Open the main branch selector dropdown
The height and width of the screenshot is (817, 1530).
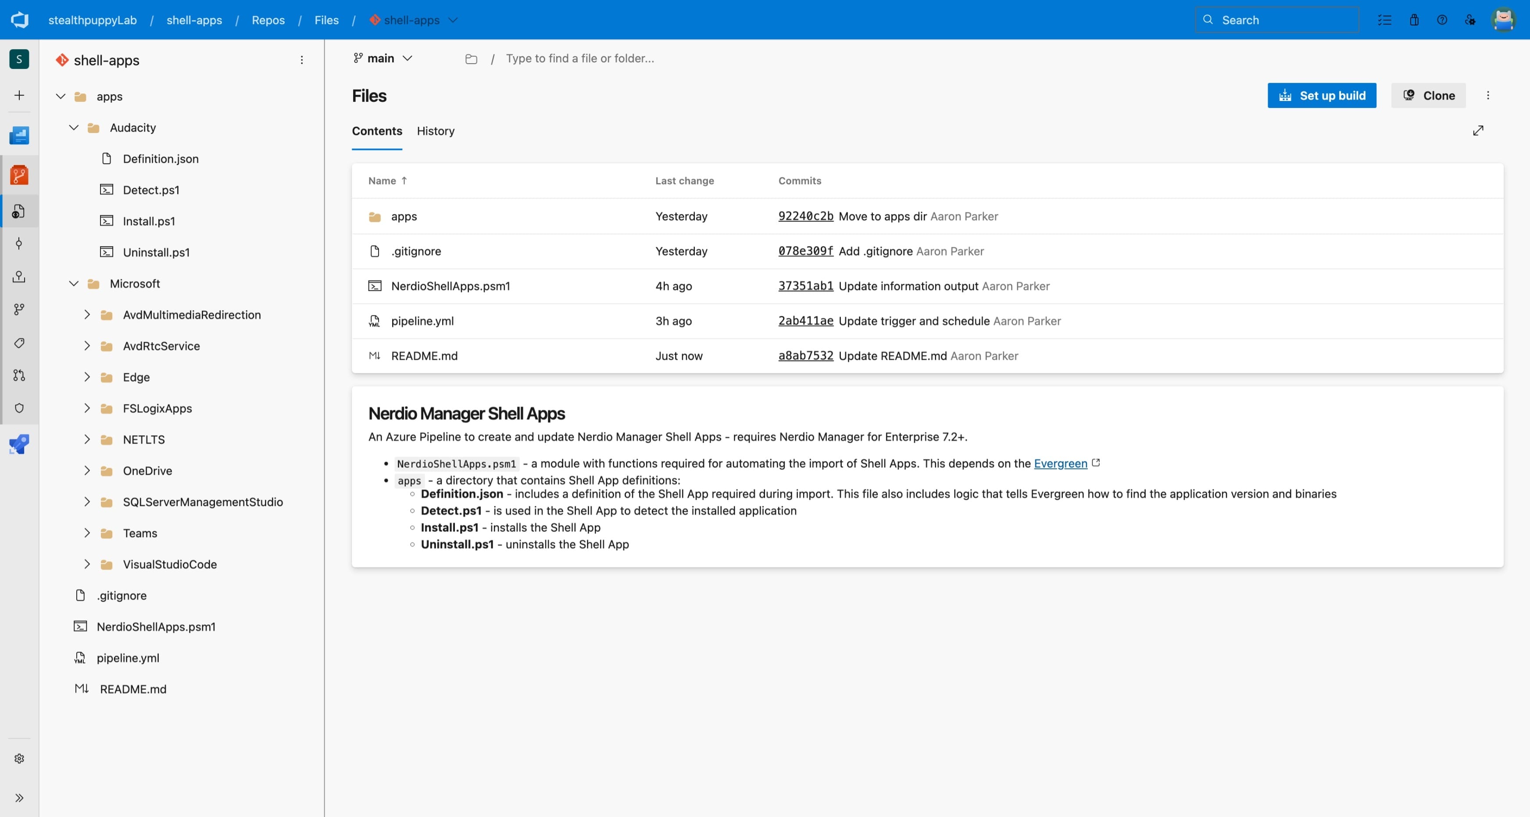click(x=383, y=58)
